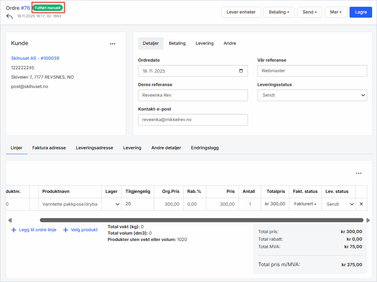The image size is (377, 282).
Task: Open the Skihuset AS customer link
Action: point(35,58)
